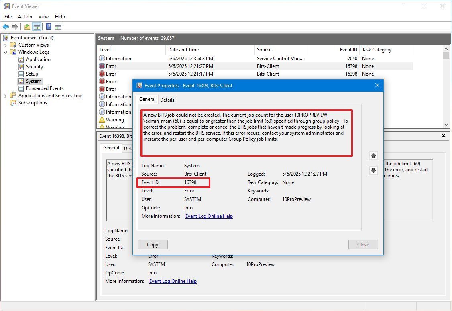Toggle the console tree panel icon

click(37, 27)
